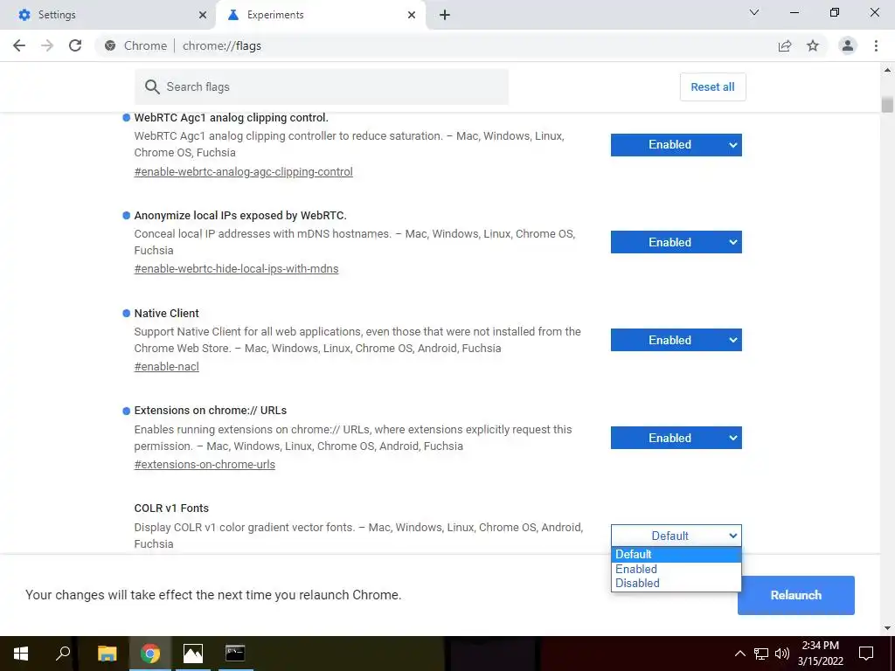This screenshot has height=671, width=895.
Task: Open the Photos app from taskbar
Action: (x=193, y=654)
